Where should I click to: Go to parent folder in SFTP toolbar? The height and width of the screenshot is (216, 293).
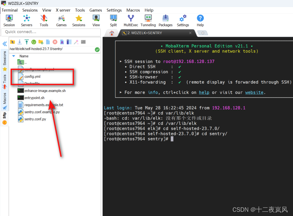click(x=13, y=42)
